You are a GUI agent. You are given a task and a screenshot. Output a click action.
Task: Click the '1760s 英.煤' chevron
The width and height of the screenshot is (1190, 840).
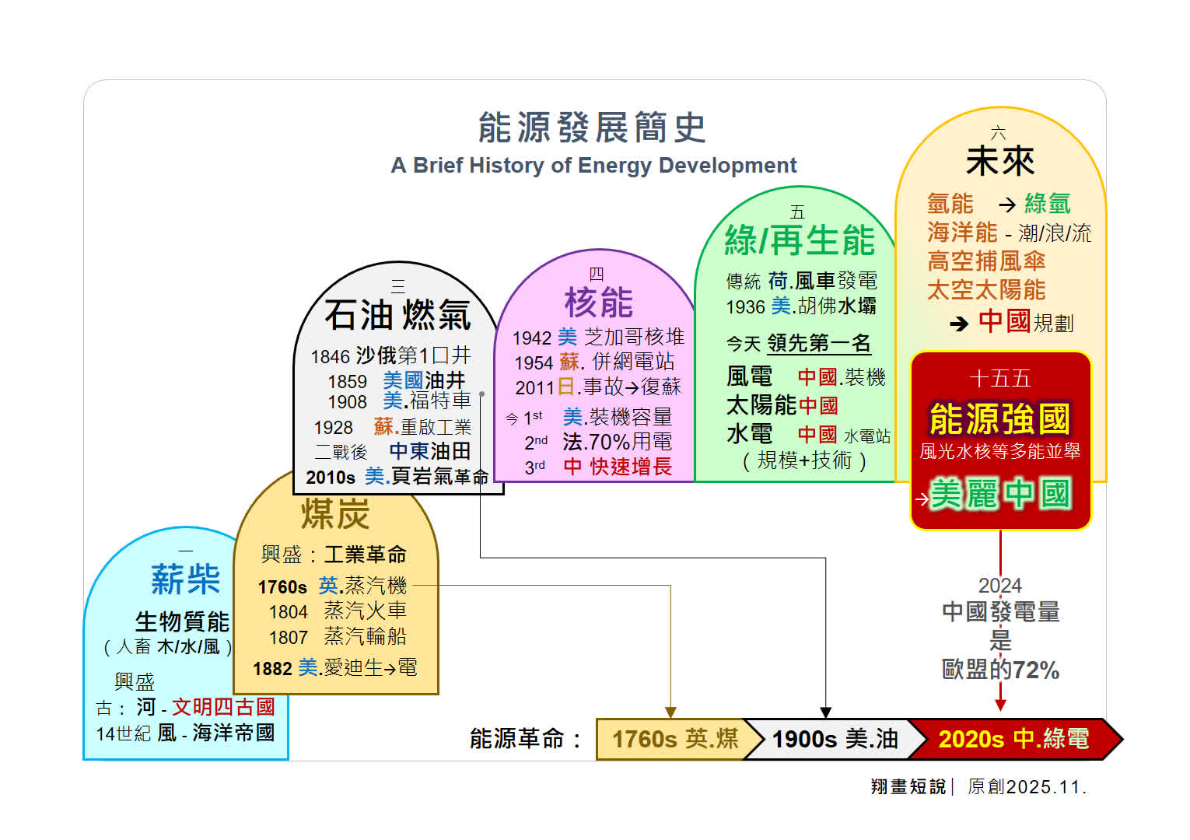674,739
